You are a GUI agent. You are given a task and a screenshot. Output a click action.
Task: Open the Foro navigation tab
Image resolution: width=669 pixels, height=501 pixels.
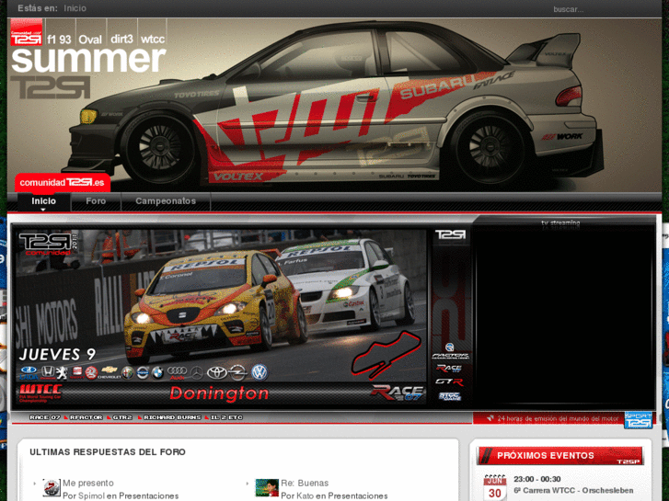(x=96, y=201)
